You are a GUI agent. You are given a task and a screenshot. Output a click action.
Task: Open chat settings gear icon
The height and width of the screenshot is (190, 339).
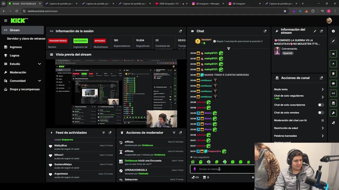pyautogui.click(x=253, y=177)
